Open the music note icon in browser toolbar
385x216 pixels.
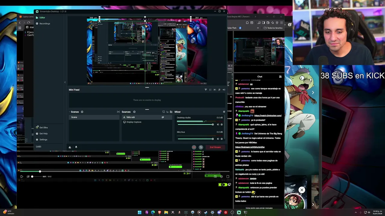pos(259,22)
